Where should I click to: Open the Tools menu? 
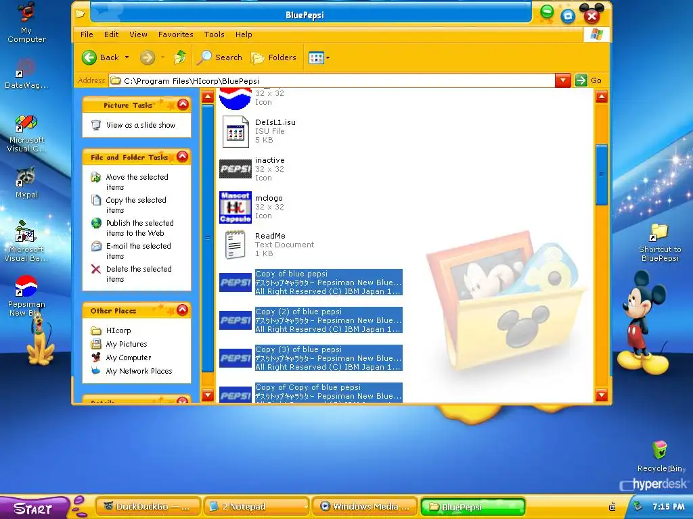[214, 34]
